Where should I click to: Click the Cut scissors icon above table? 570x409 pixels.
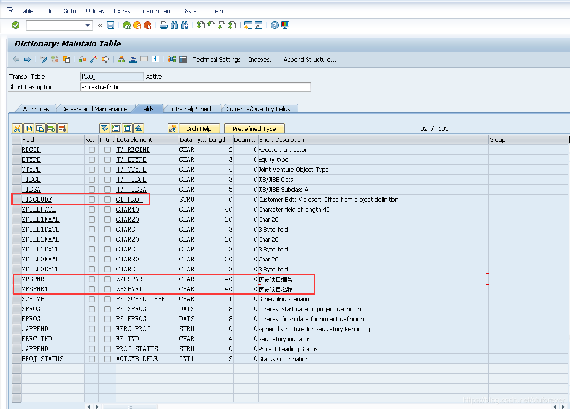point(17,128)
